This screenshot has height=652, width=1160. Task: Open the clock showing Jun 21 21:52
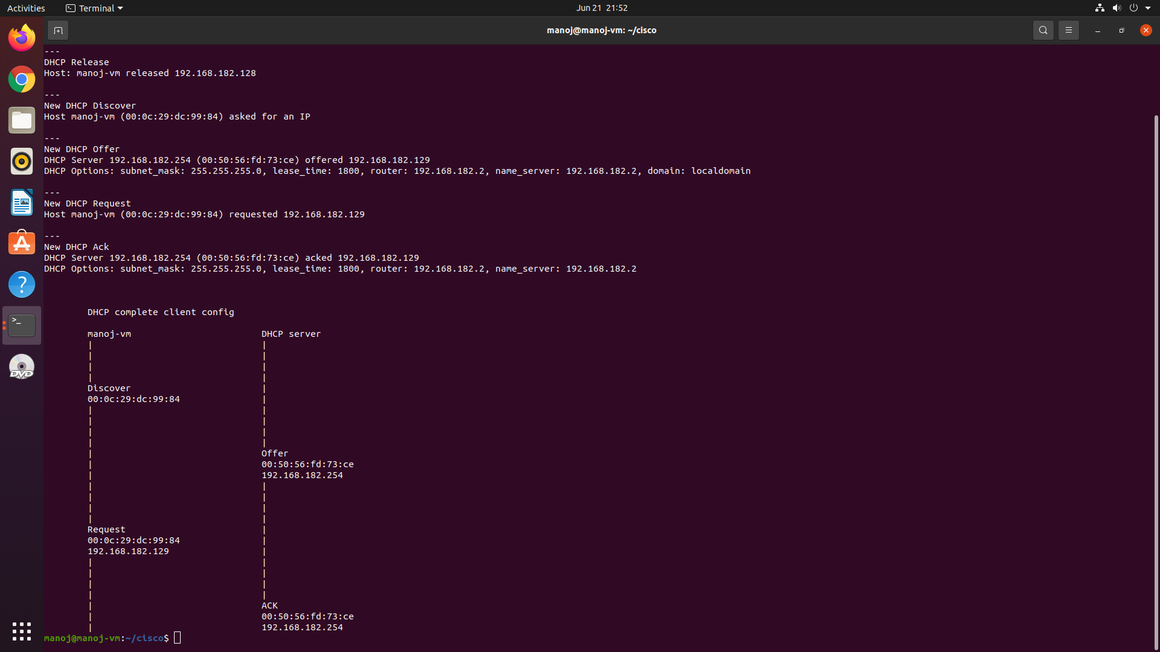click(602, 8)
